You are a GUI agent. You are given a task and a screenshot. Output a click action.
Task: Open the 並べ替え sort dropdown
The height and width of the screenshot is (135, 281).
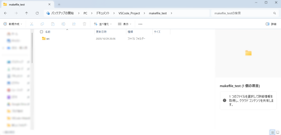tap(103, 24)
